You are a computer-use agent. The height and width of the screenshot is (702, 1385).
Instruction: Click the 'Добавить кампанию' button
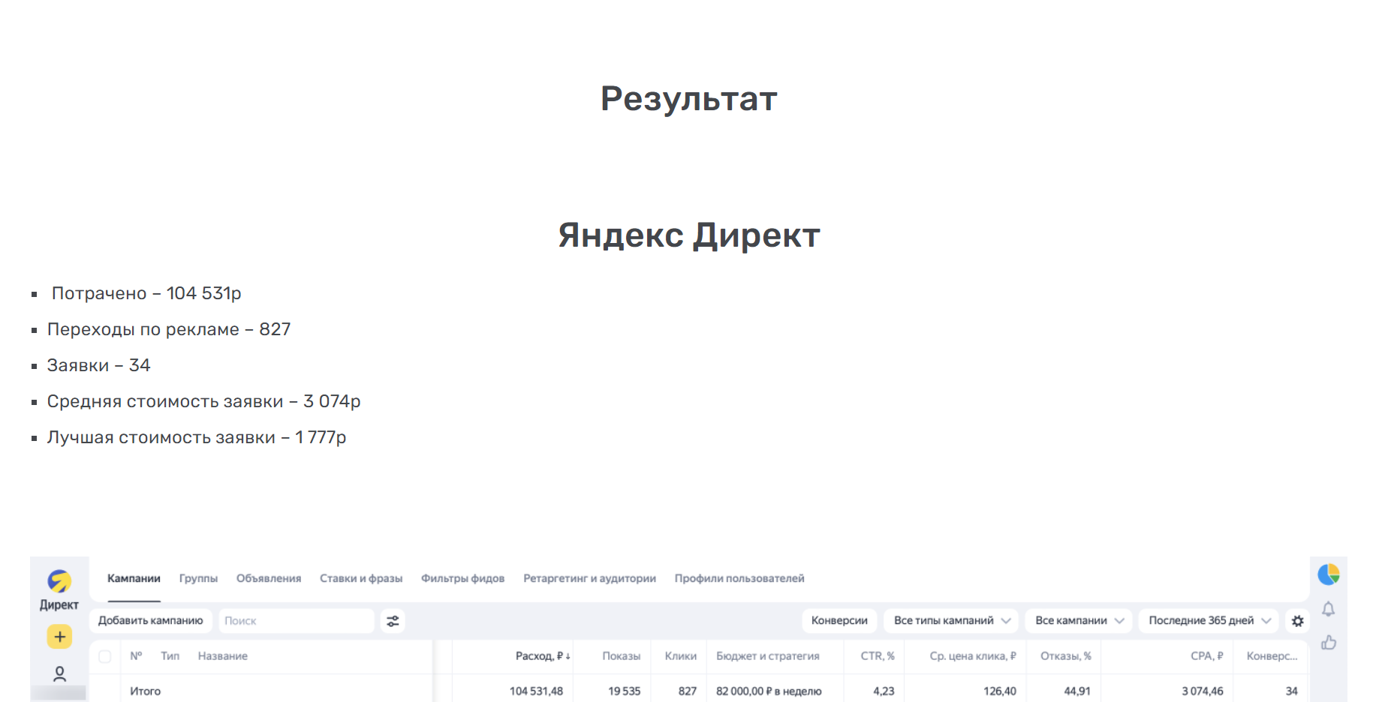(151, 621)
